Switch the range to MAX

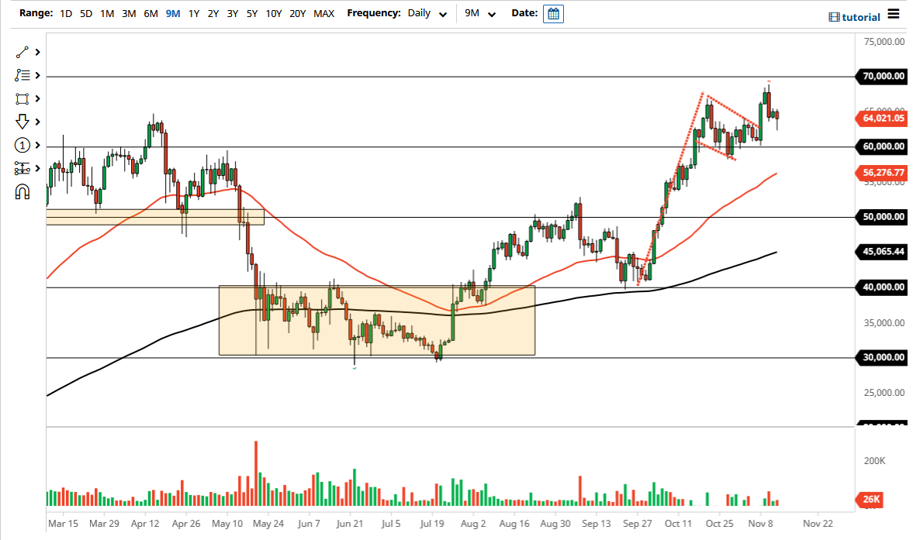tap(323, 13)
